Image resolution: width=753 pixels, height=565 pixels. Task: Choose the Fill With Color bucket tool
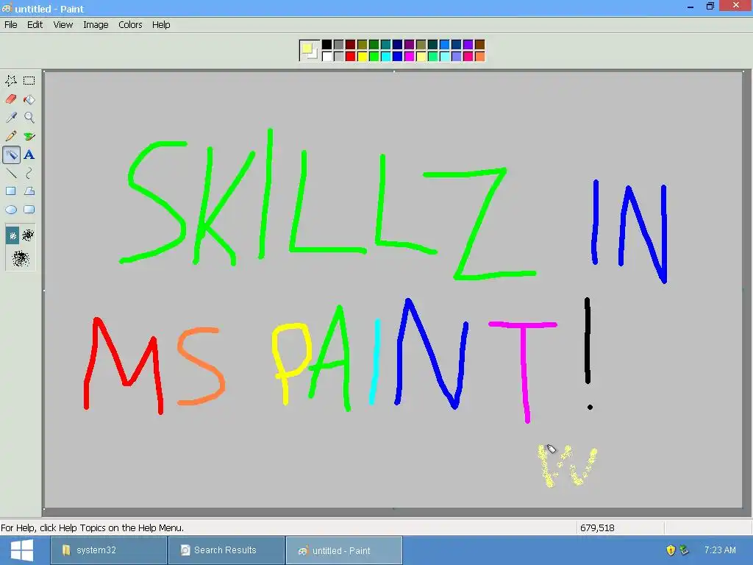(x=29, y=99)
